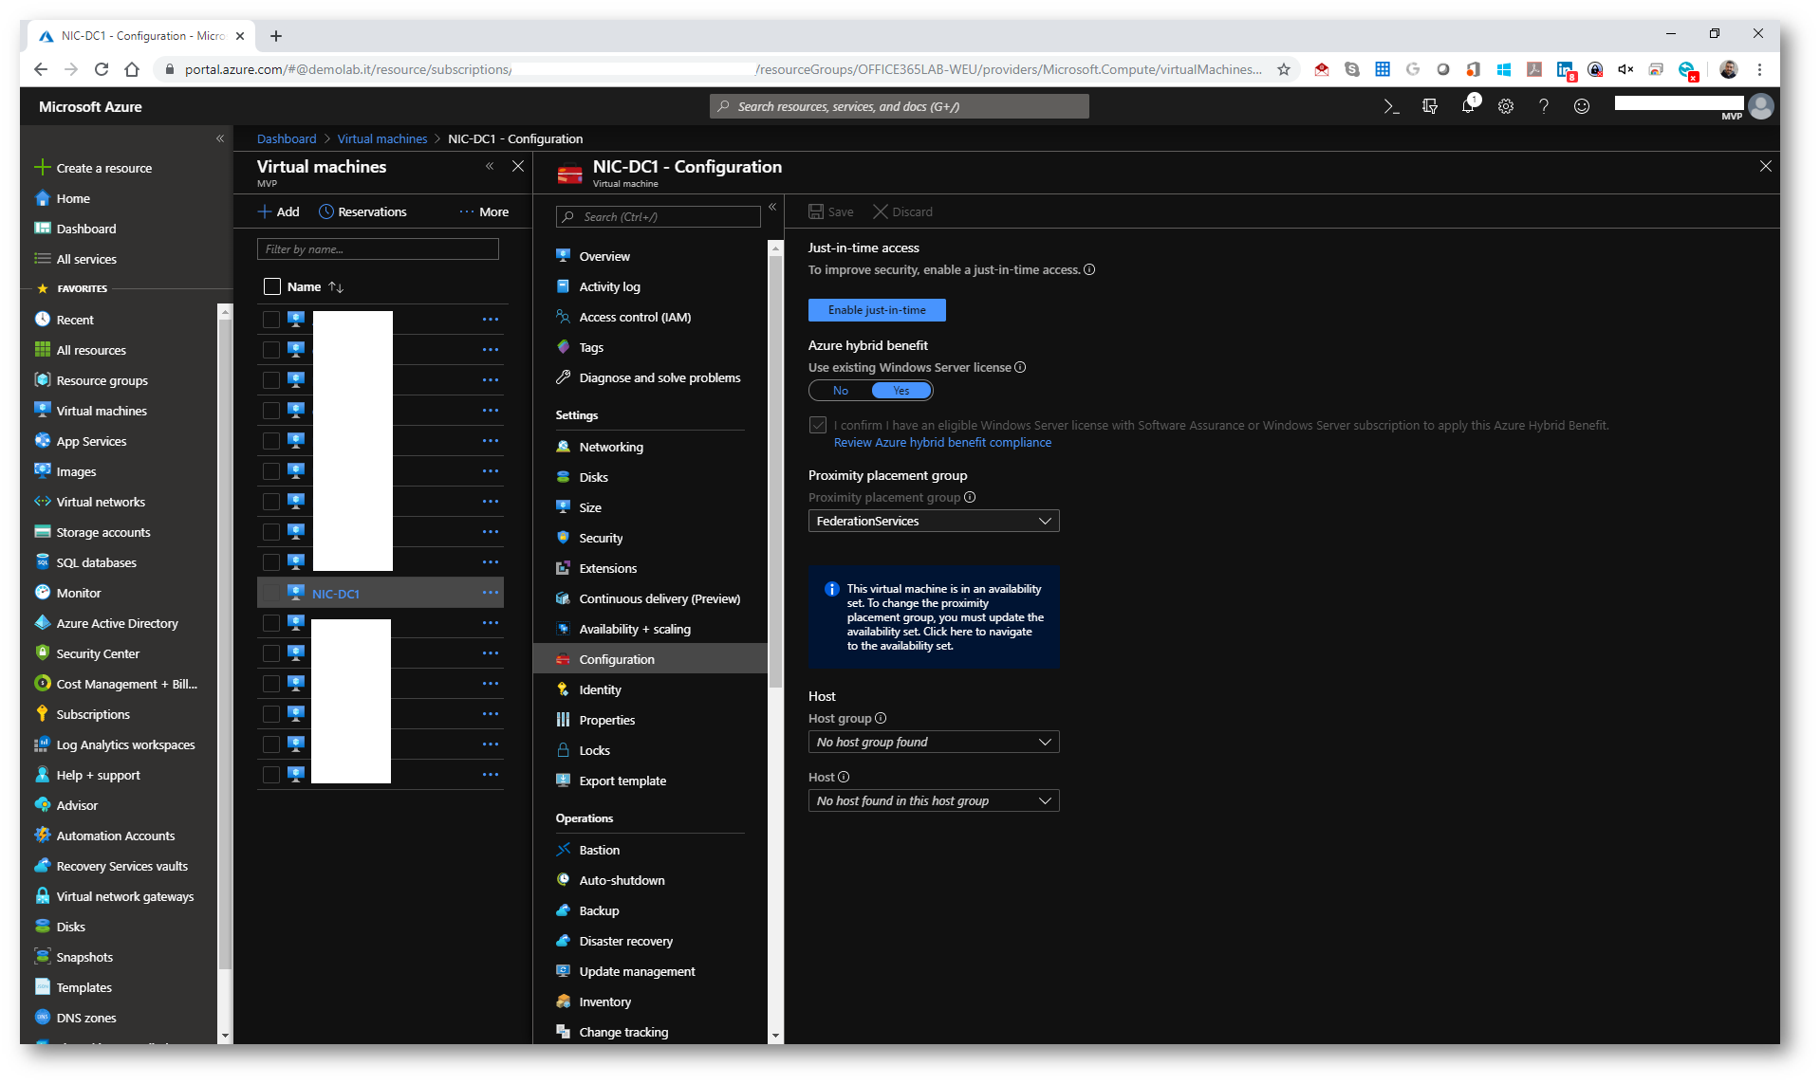Open the NIC-DC1 row ellipsis menu
This screenshot has height=1084, width=1820.
coord(490,593)
